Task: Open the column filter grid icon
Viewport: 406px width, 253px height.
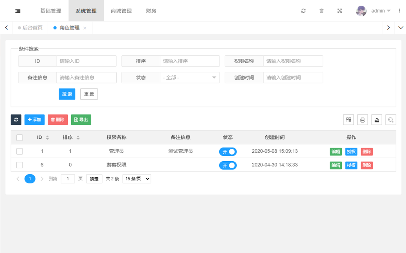Action: 348,120
